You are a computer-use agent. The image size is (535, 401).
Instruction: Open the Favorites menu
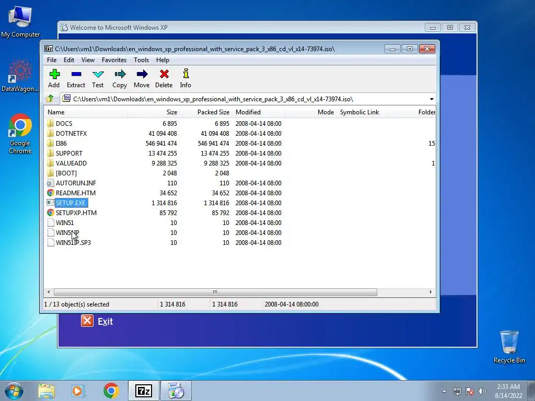[x=114, y=60]
